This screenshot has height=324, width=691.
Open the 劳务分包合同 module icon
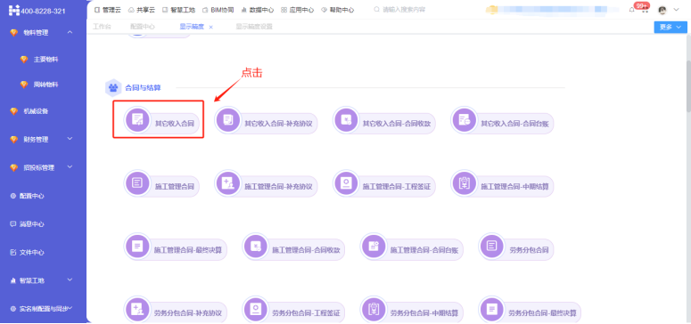[x=492, y=246]
